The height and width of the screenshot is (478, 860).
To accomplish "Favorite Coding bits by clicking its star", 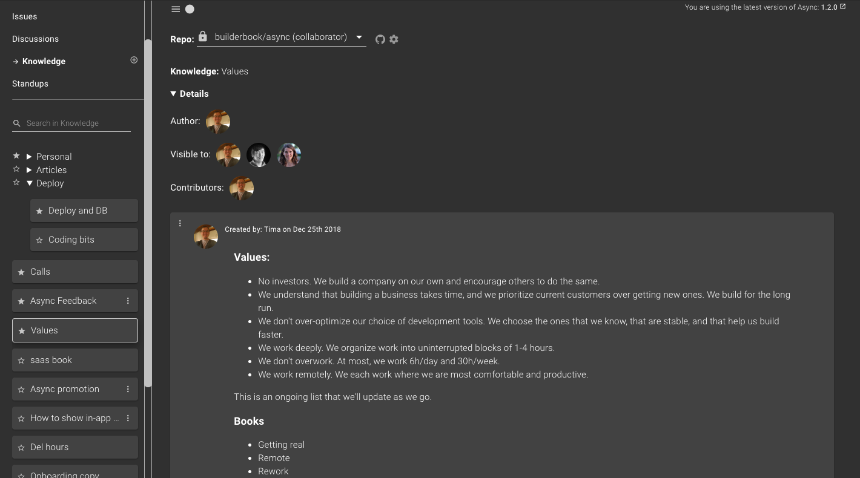I will 39,240.
